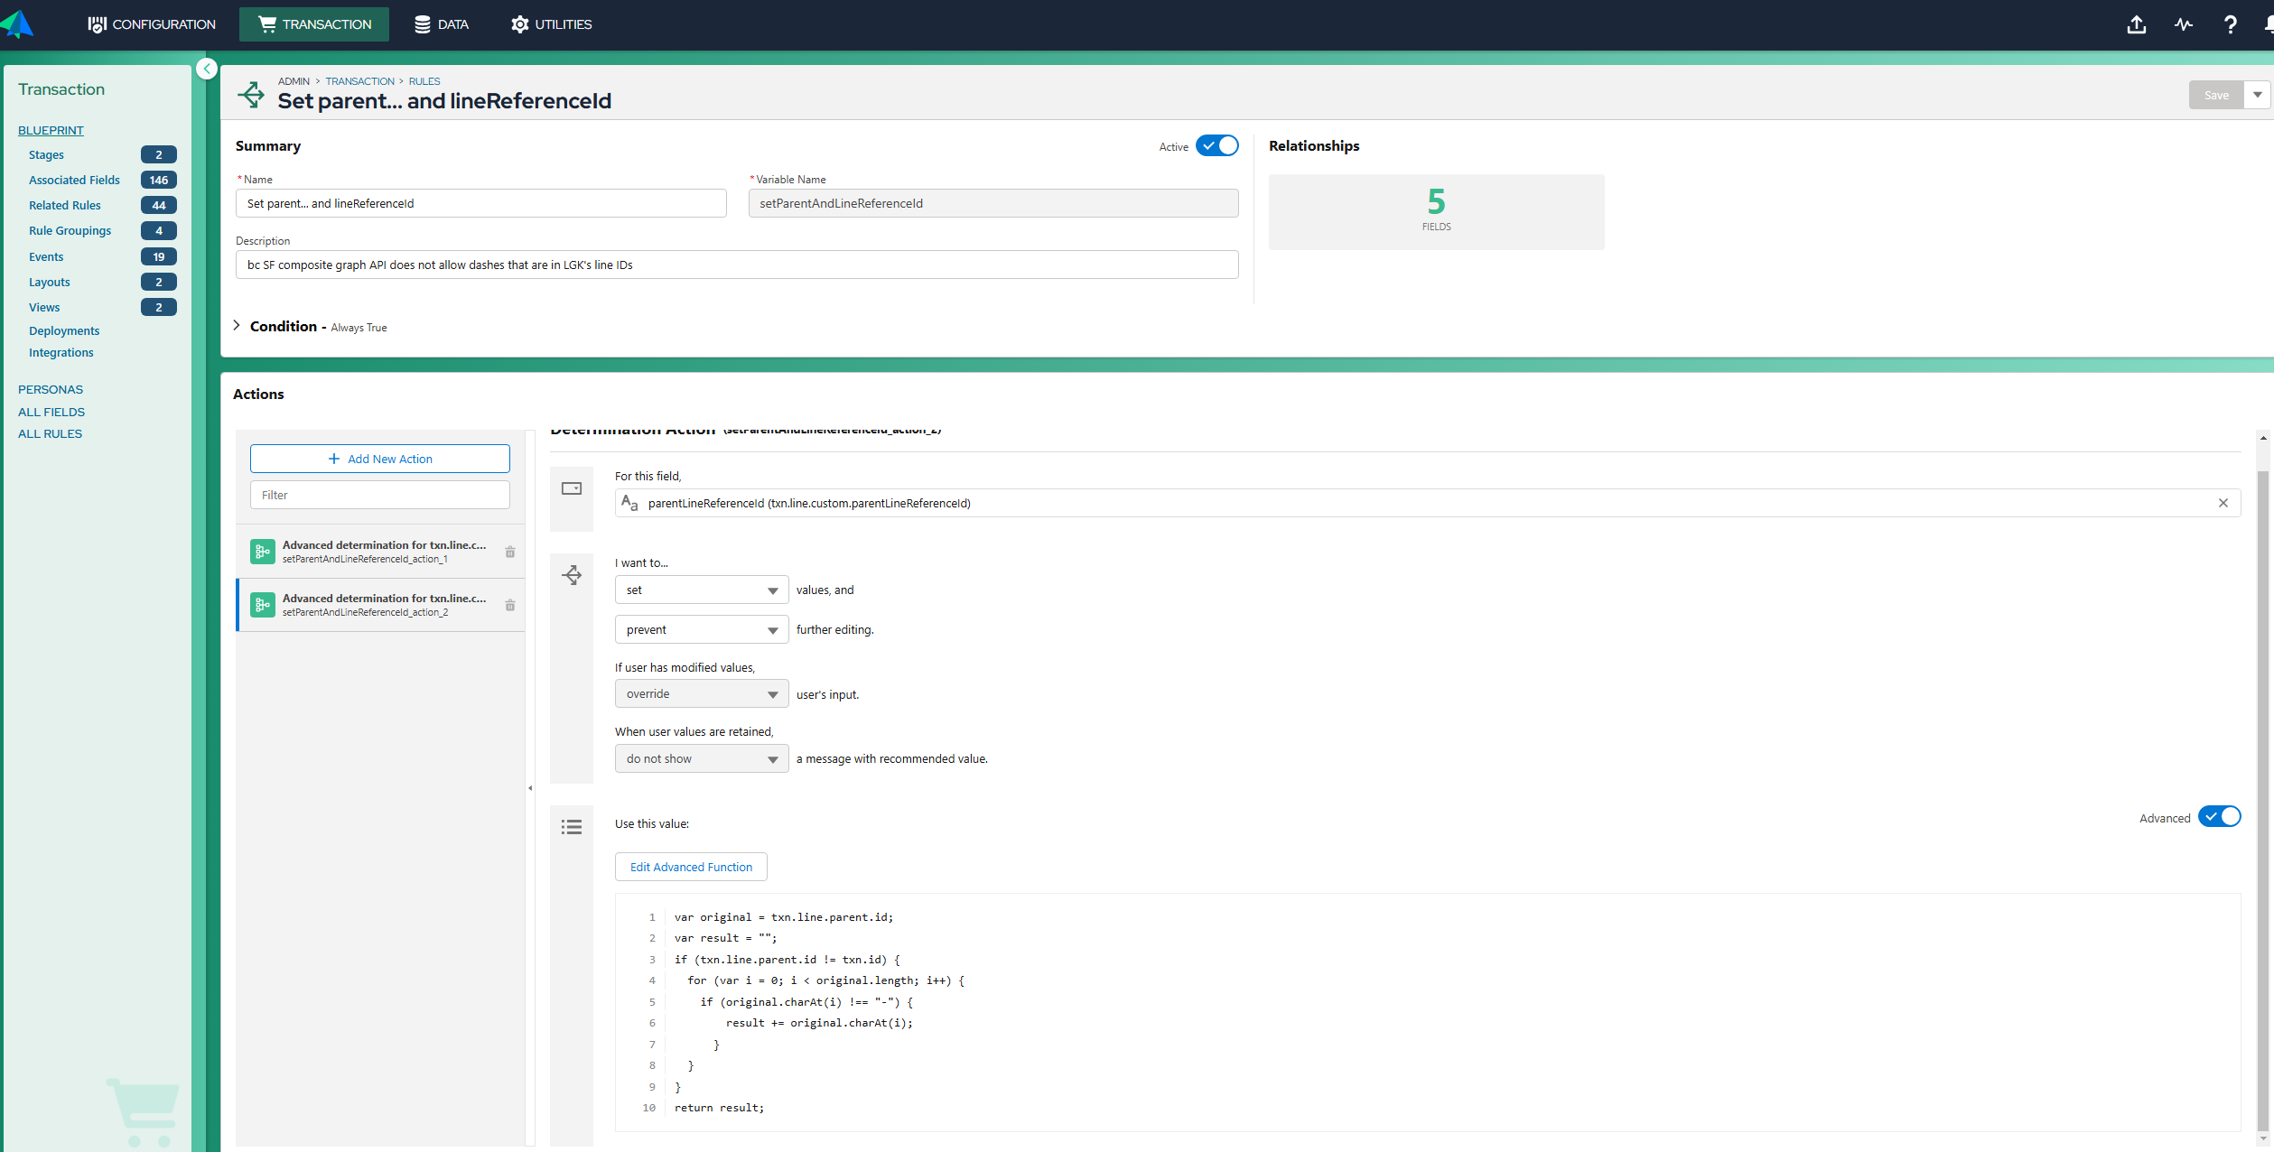Open the 'prevent' further editing dropdown
The height and width of the screenshot is (1152, 2274).
(702, 630)
